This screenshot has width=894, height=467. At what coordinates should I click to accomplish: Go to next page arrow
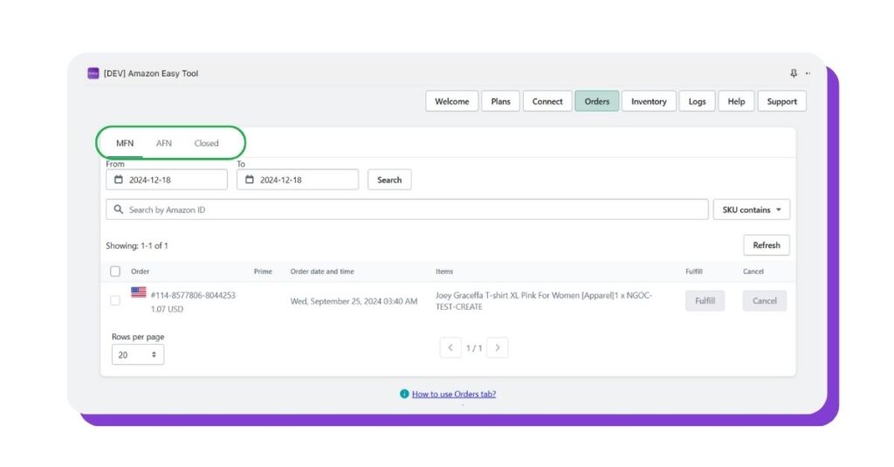point(497,347)
